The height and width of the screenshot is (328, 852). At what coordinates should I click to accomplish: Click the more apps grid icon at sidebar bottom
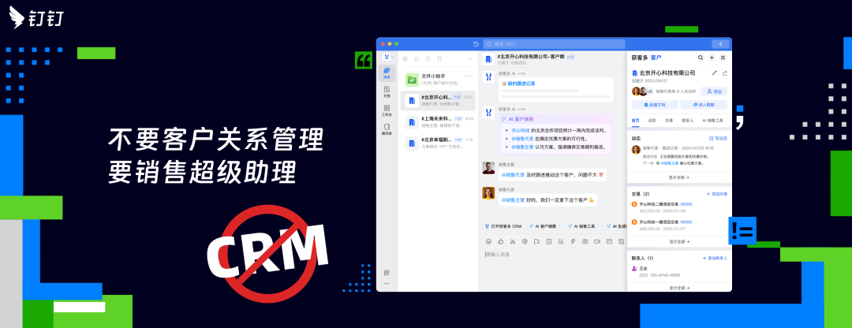click(x=387, y=273)
